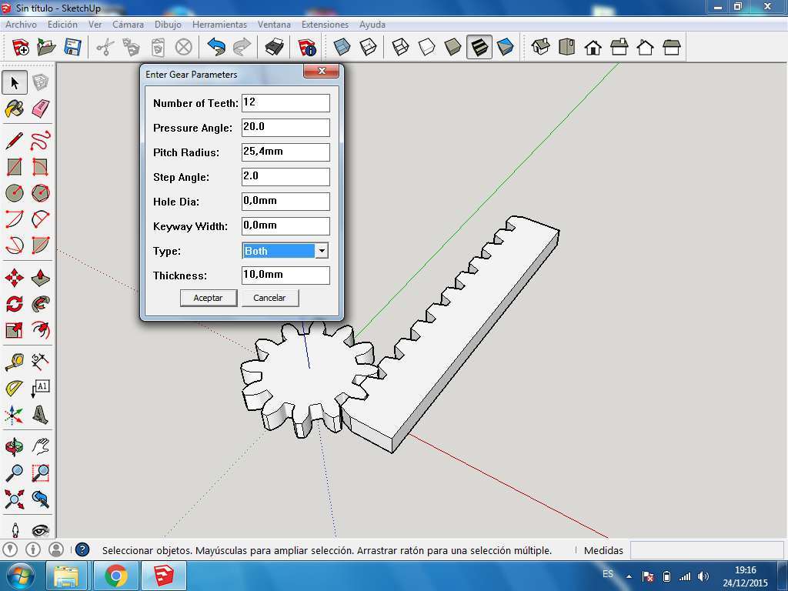788x591 pixels.
Task: Click the Windows Start button
Action: (x=20, y=576)
